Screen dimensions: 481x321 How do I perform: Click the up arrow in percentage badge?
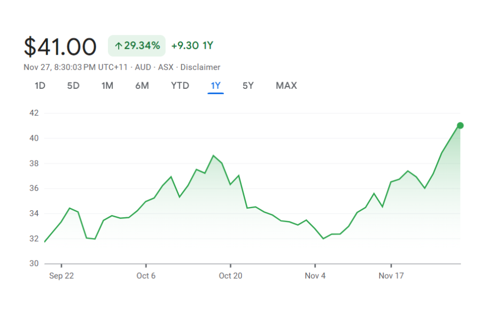(118, 46)
